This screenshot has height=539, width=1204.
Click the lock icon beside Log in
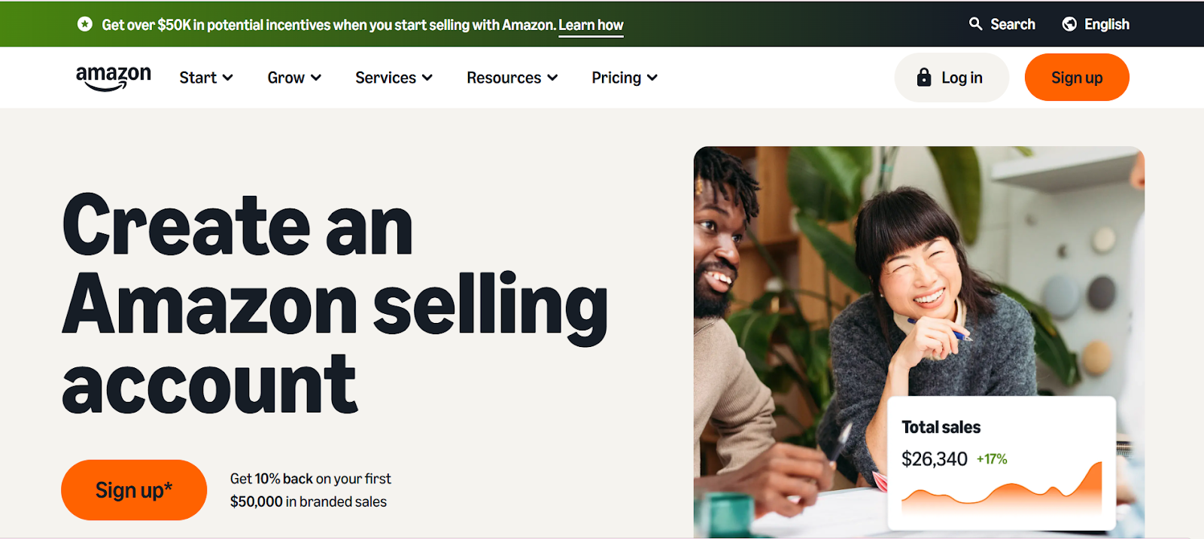point(924,78)
